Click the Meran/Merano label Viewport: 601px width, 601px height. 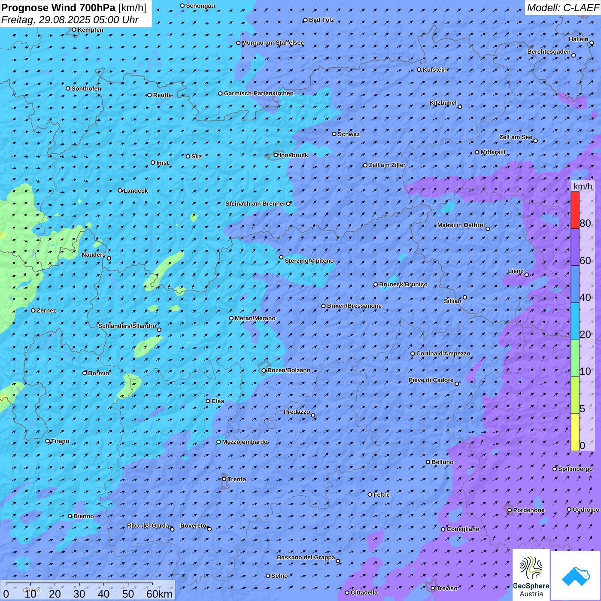pyautogui.click(x=255, y=318)
